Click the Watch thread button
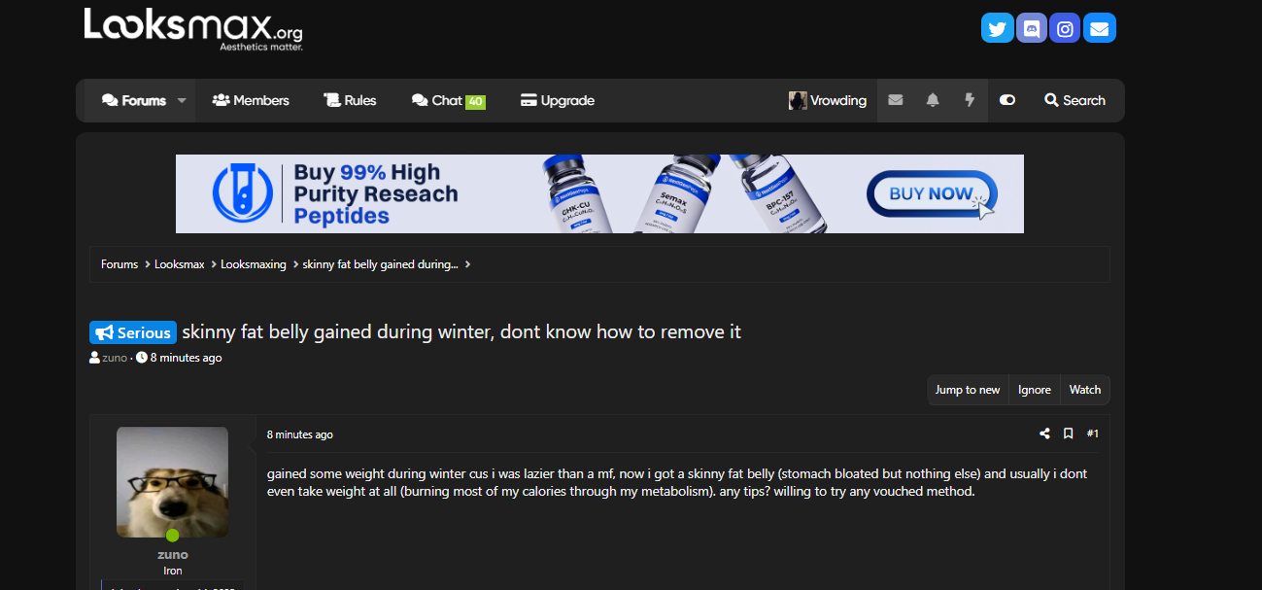 (x=1085, y=390)
